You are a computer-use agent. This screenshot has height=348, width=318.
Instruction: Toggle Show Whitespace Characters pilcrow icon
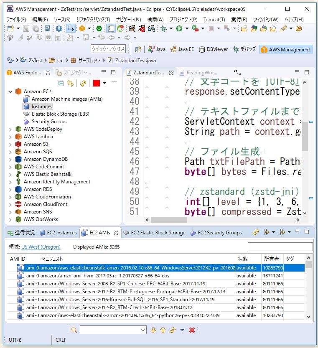(58, 38)
